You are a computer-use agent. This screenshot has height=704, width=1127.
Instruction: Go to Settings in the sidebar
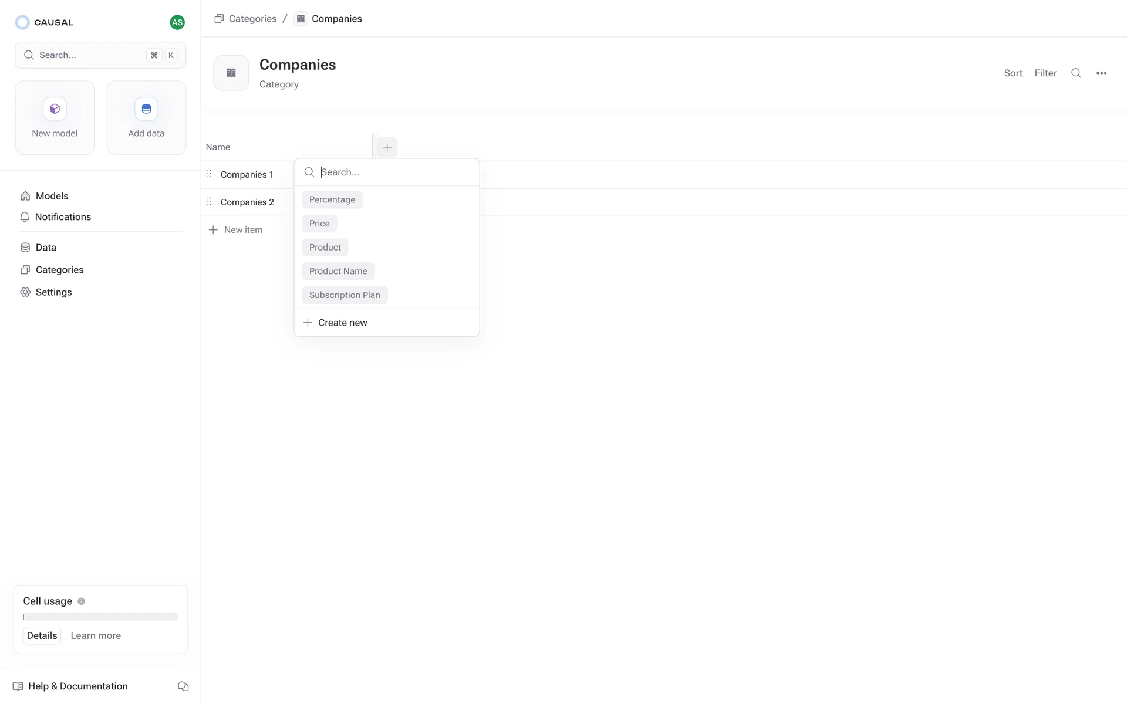click(x=53, y=292)
